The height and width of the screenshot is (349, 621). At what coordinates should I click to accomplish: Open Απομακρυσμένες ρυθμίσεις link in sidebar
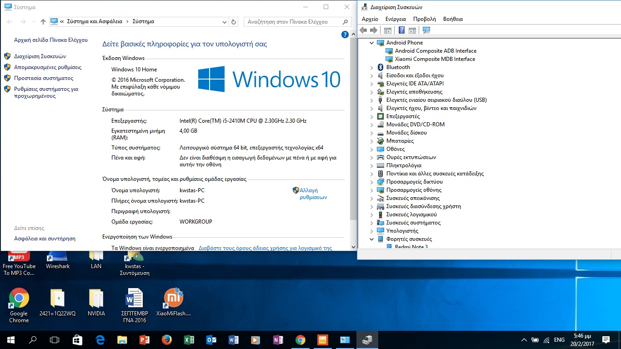tap(48, 67)
